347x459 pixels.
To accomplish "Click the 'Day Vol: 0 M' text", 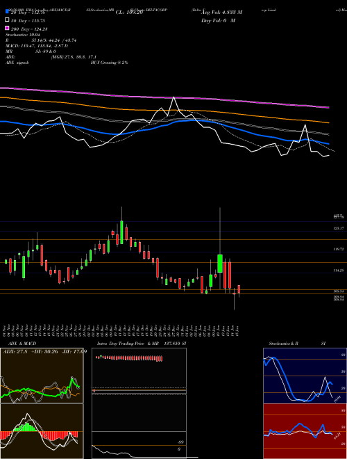I will 218,20.
